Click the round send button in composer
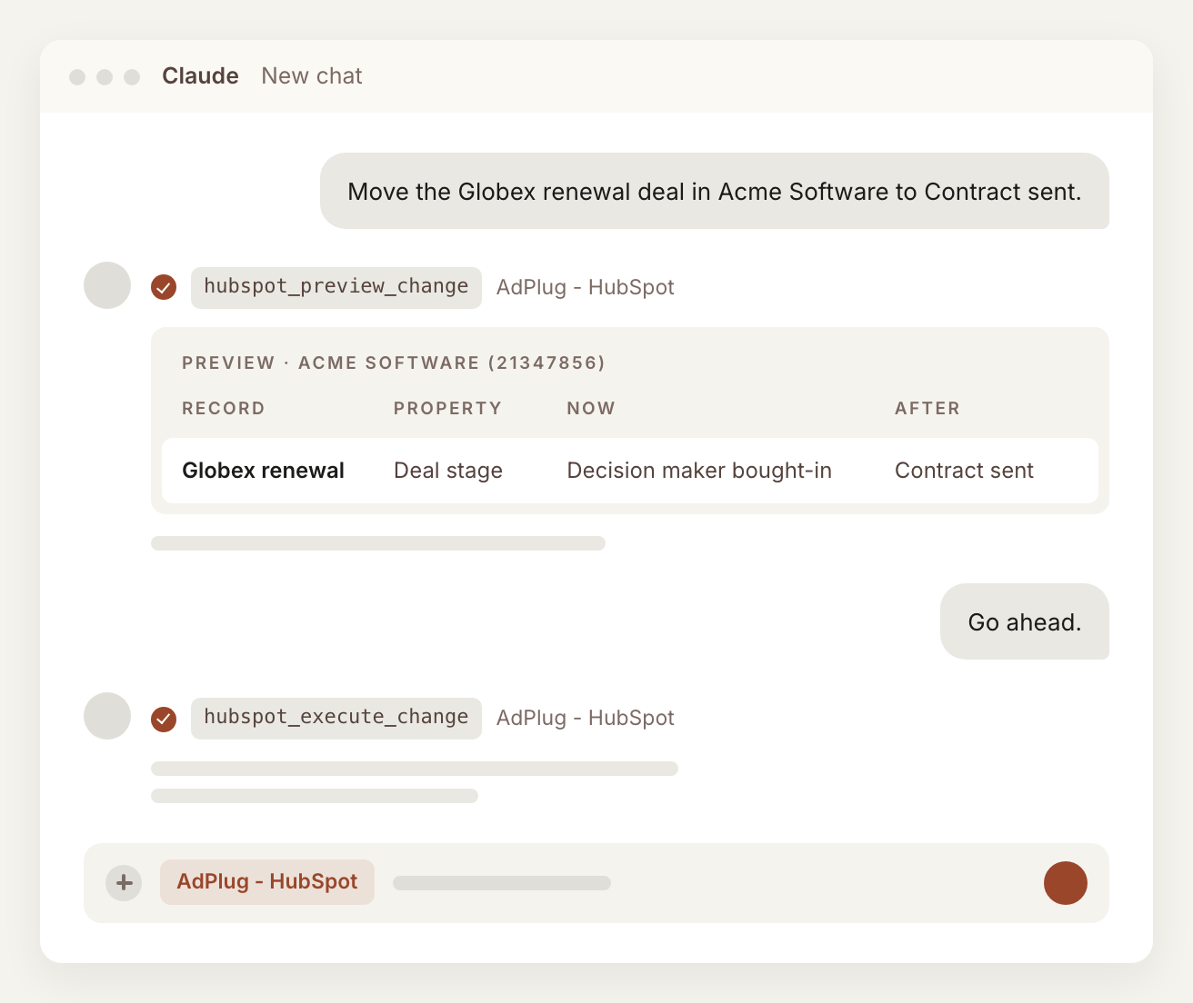The height and width of the screenshot is (1003, 1193). (x=1066, y=883)
